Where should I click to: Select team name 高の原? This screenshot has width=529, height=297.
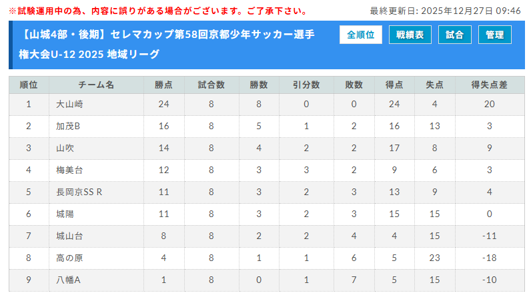coord(69,258)
